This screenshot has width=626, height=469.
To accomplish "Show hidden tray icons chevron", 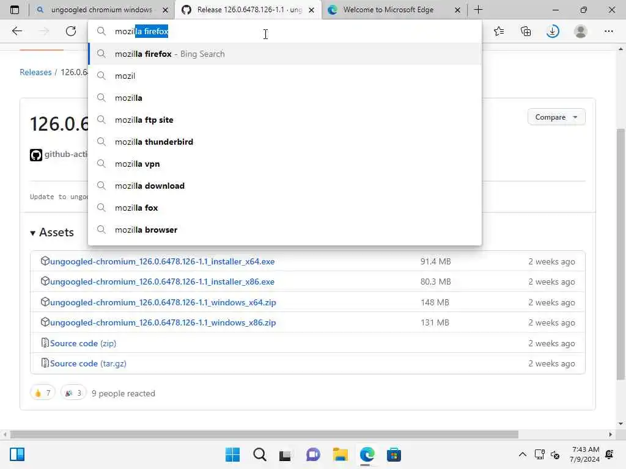I will (x=522, y=454).
